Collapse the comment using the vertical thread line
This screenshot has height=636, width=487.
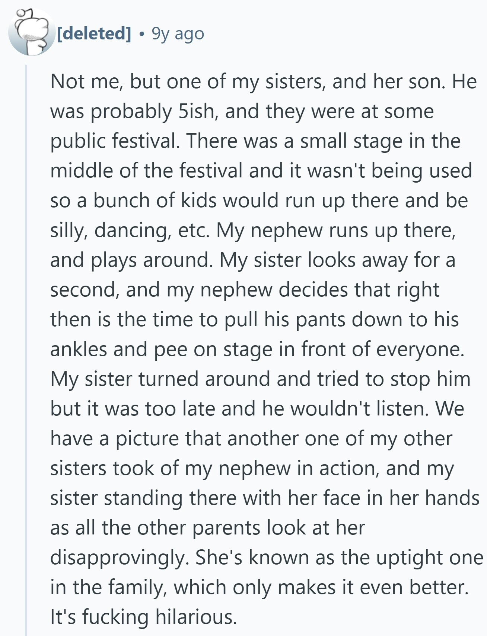click(x=26, y=350)
